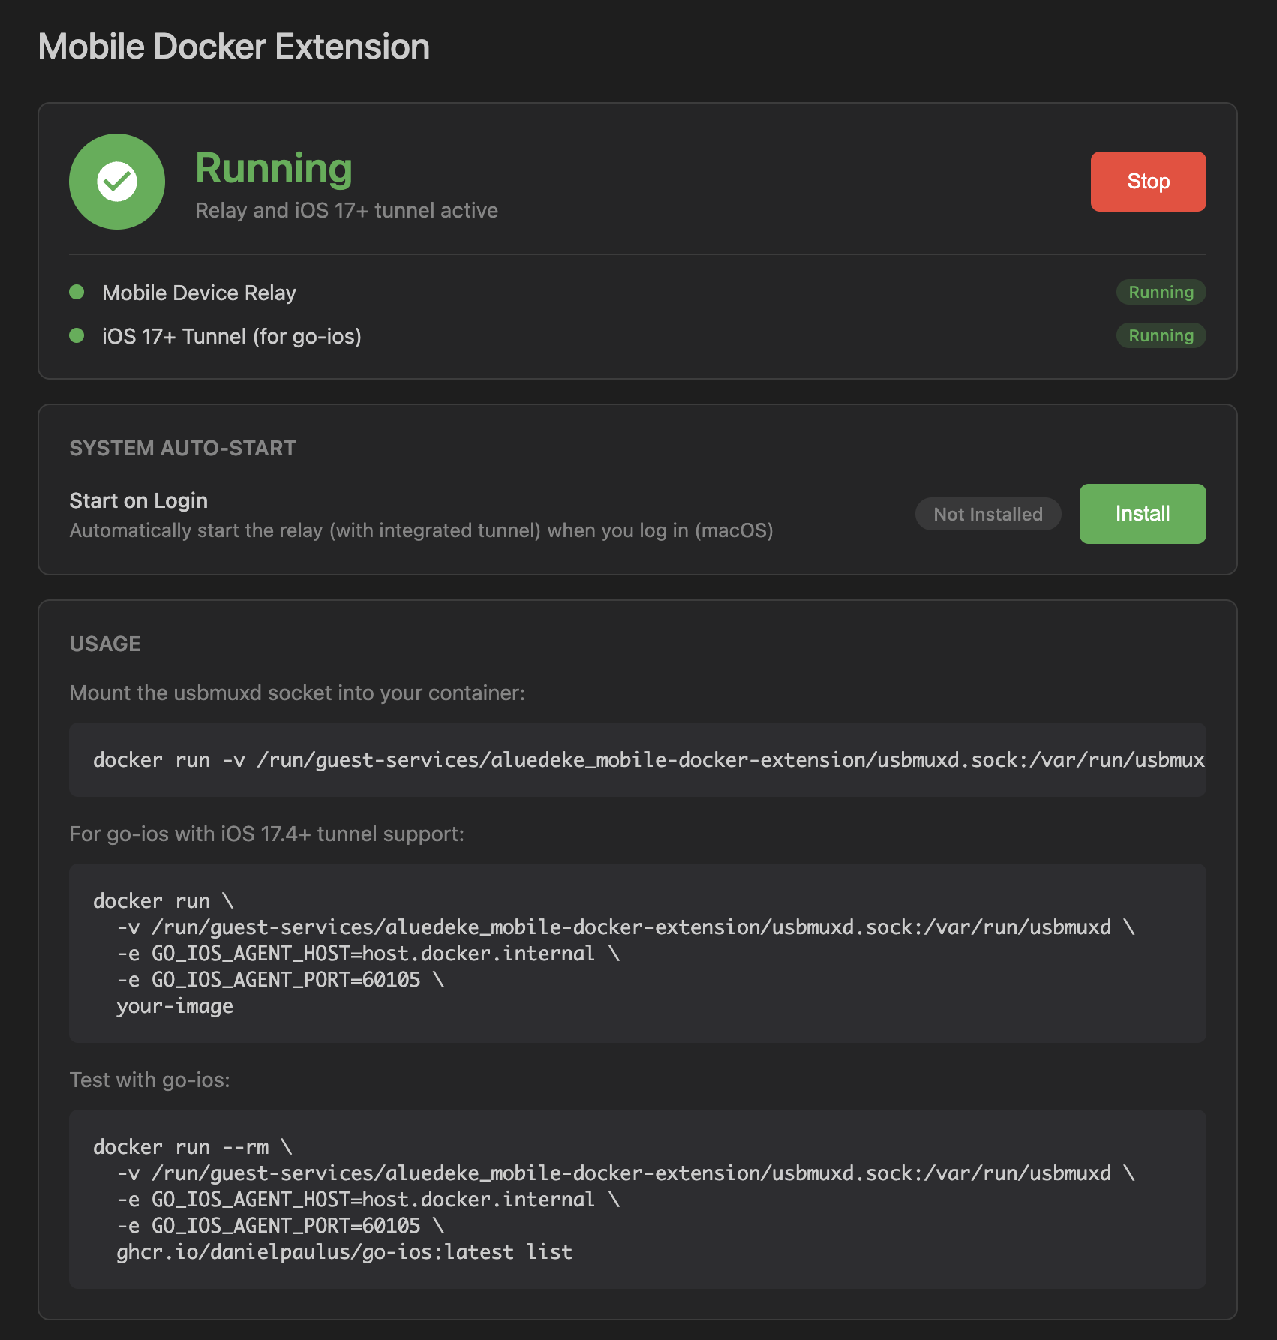1277x1340 pixels.
Task: Click the iOS 17+ Tunnel green dot
Action: coord(77,335)
